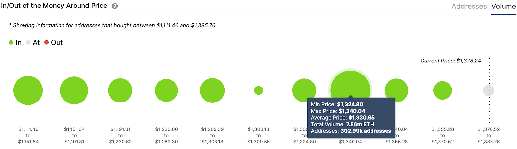Click the bubble for $1,355.28 to $1,370.52
The width and height of the screenshot is (517, 149).
click(442, 90)
